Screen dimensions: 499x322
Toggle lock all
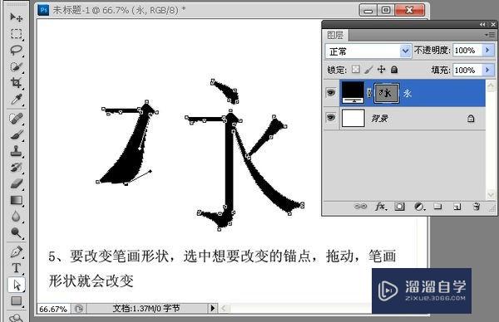pos(394,69)
